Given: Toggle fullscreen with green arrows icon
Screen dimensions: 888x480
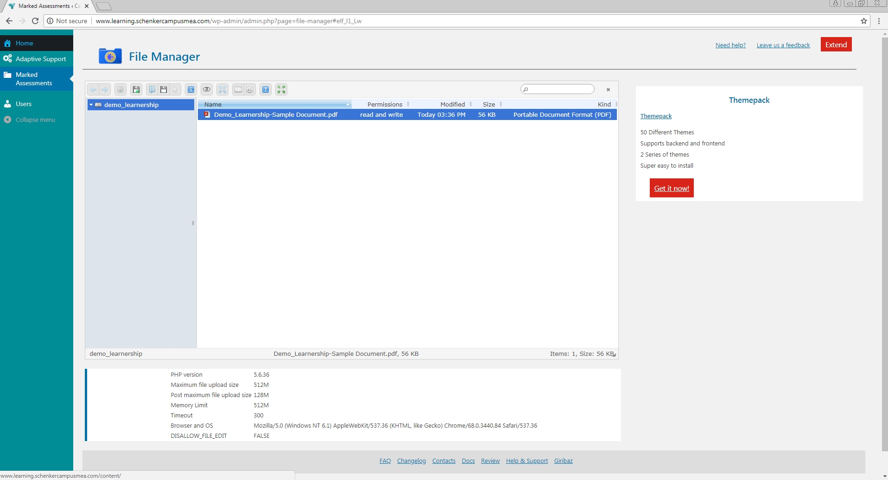Looking at the screenshot, I should (x=281, y=89).
